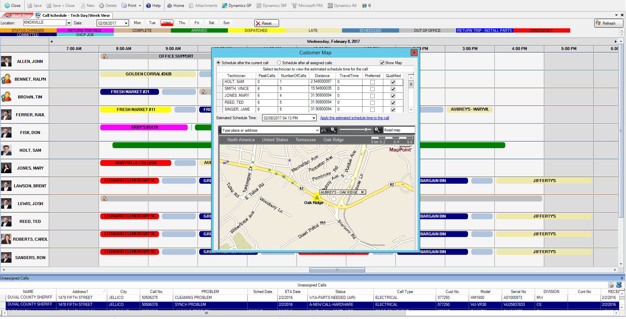The height and width of the screenshot is (319, 626).
Task: Select Schedule after the current call option
Action: (x=218, y=63)
